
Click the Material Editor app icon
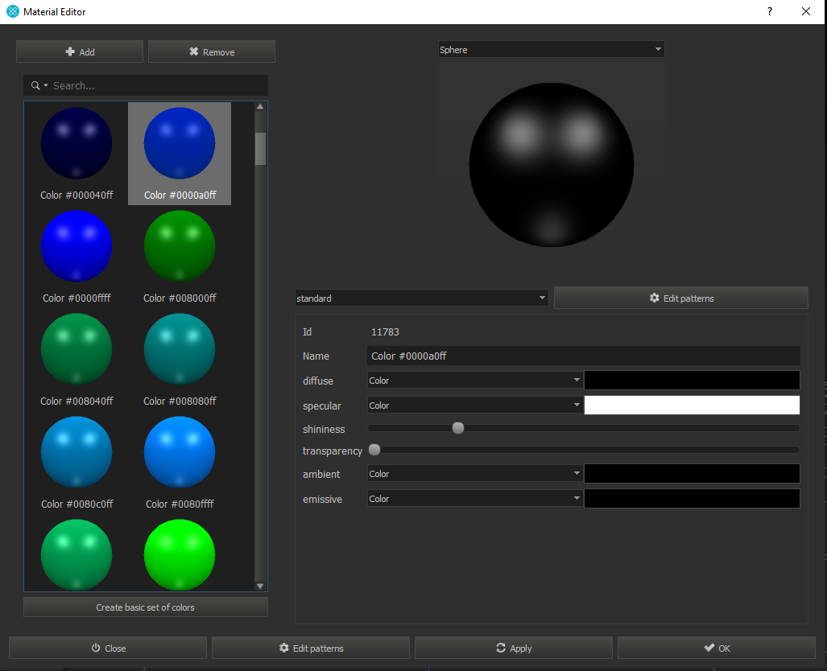[13, 11]
